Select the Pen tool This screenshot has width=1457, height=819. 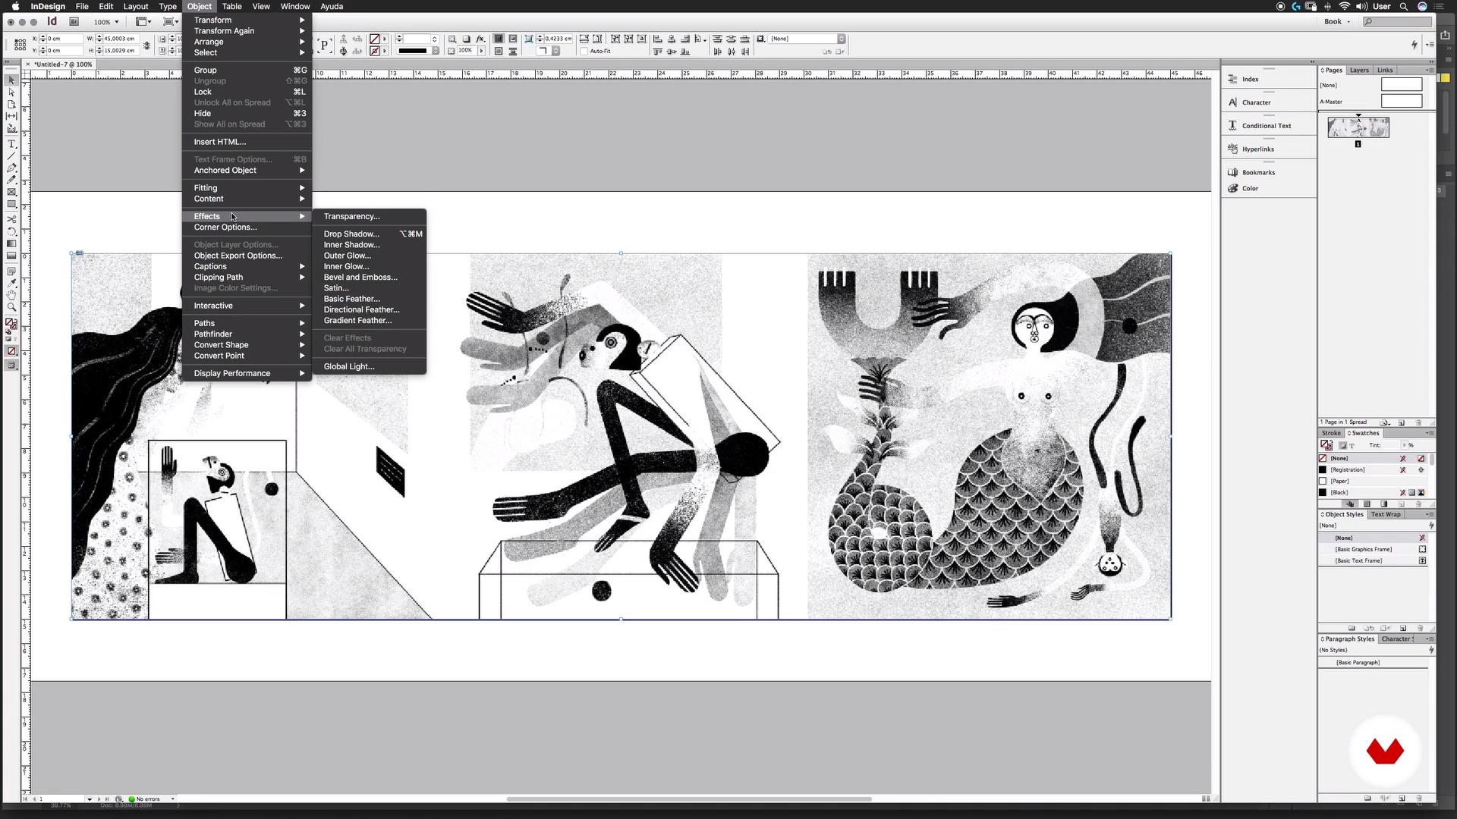(x=11, y=168)
